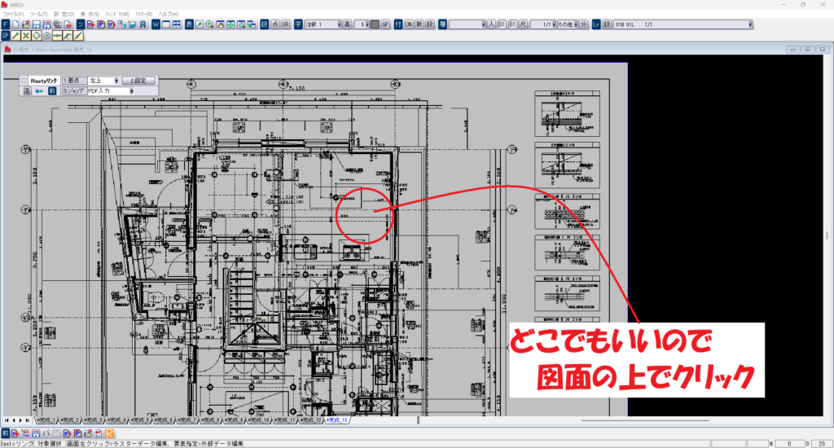This screenshot has width=834, height=448.
Task: Click the first 01 layer number field
Action: click(x=502, y=24)
